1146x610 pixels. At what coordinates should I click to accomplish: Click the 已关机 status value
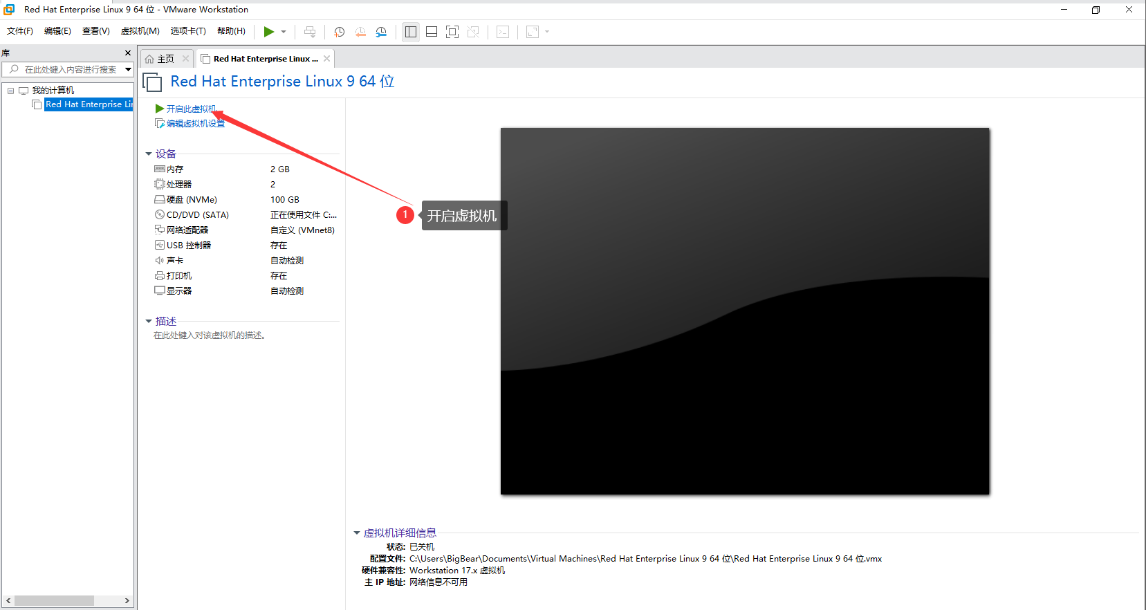point(422,547)
